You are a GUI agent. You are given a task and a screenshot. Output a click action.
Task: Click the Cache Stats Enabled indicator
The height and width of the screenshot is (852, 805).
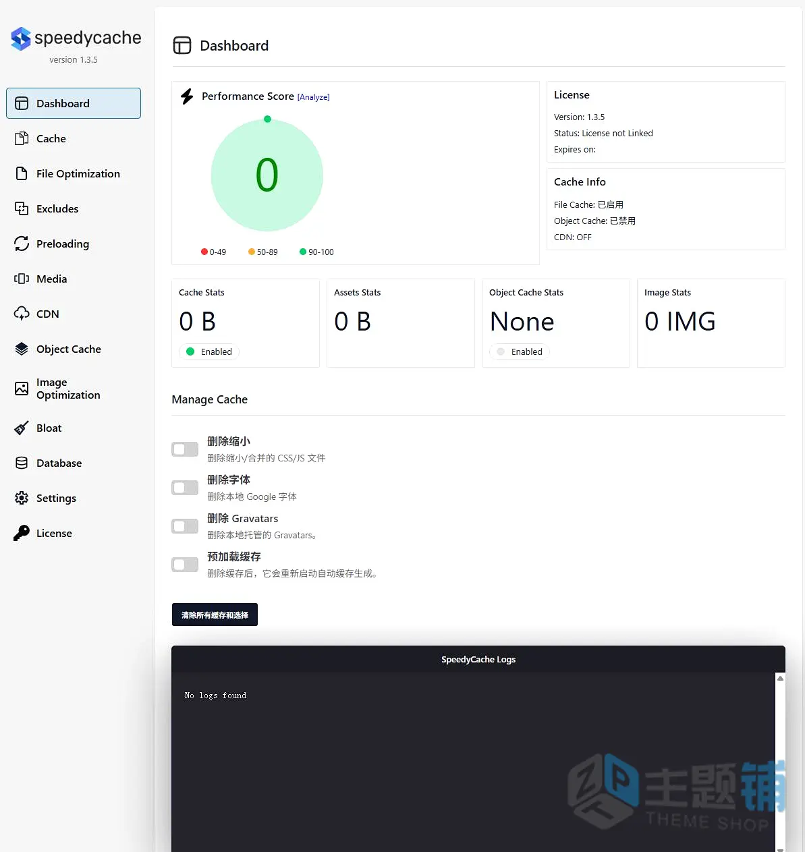point(209,351)
